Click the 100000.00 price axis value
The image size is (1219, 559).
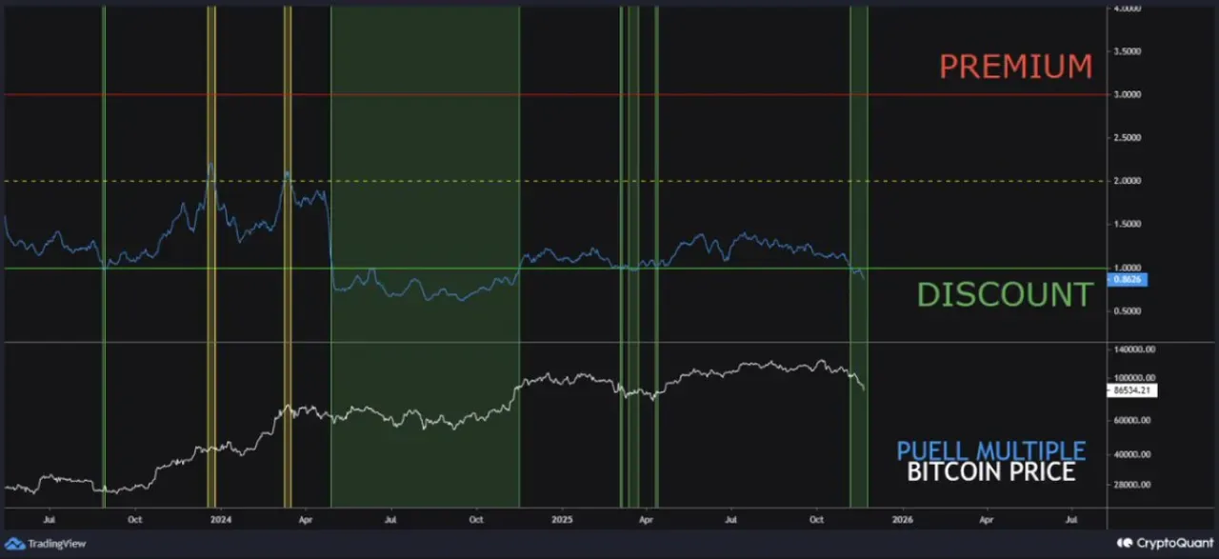tap(1132, 378)
